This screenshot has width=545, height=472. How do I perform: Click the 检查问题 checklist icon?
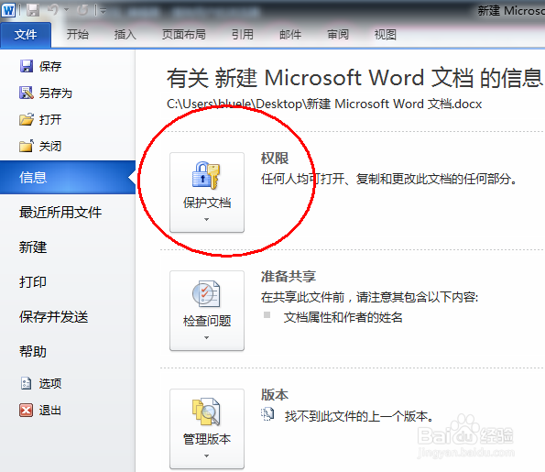[x=206, y=294]
